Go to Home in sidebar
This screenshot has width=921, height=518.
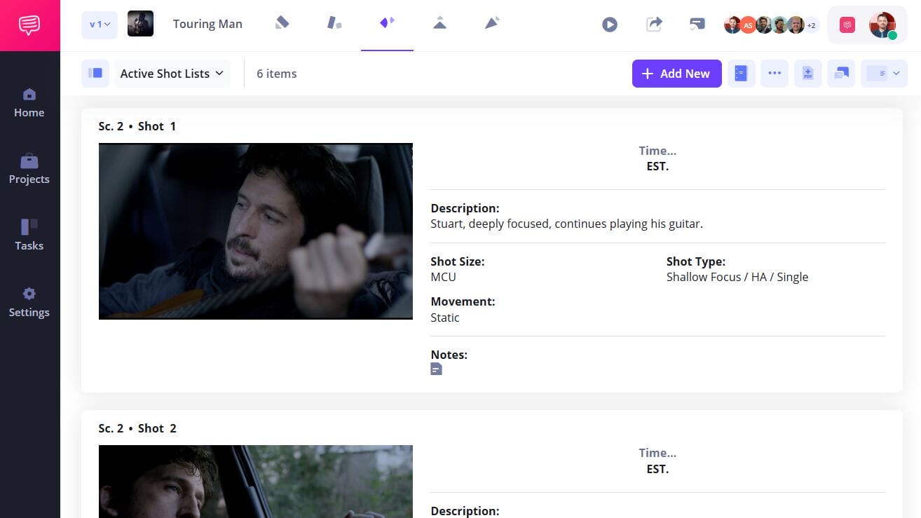click(29, 103)
